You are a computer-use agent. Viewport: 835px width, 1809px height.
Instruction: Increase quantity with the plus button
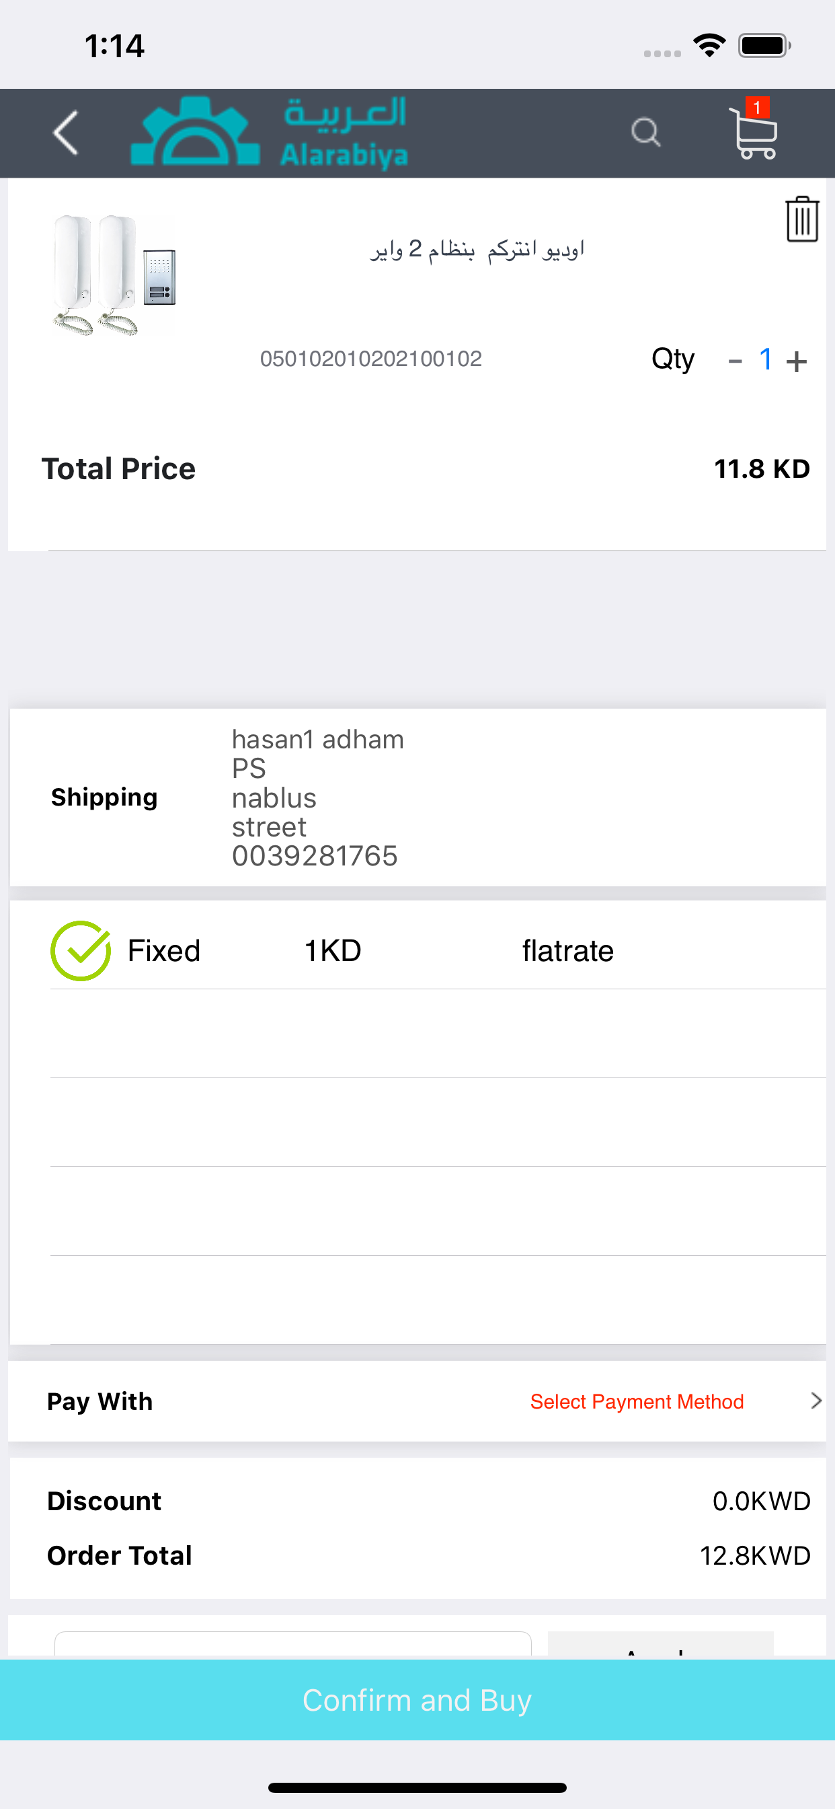(797, 361)
